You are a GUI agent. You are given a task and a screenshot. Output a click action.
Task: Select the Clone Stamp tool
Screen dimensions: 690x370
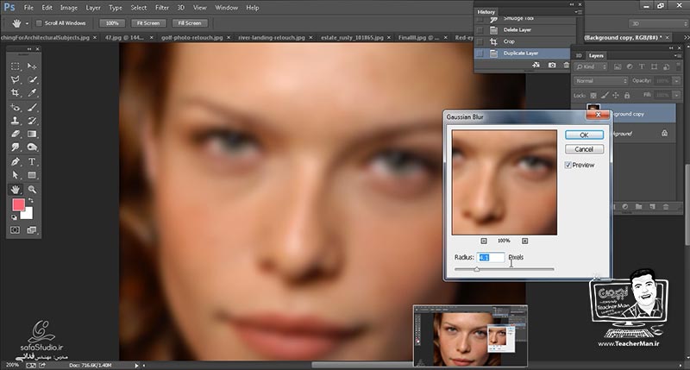[16, 121]
